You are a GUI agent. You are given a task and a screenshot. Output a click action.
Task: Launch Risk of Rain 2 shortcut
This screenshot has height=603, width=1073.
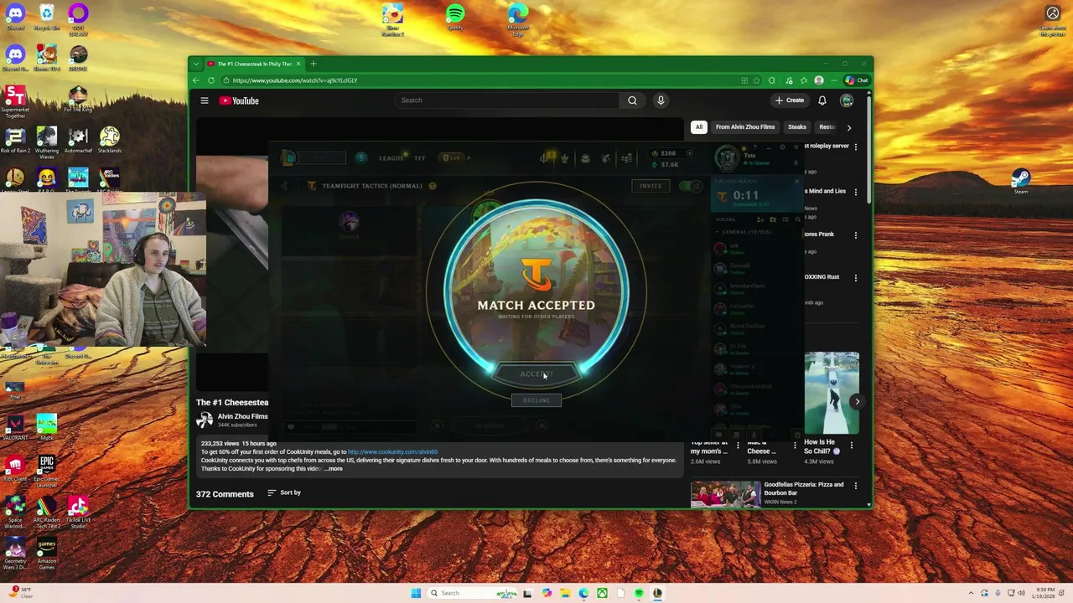pyautogui.click(x=15, y=139)
